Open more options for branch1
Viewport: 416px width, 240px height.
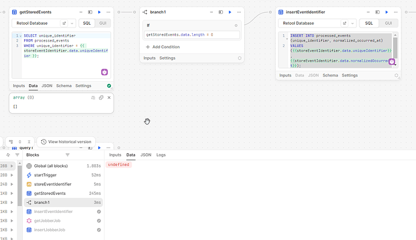point(239,12)
